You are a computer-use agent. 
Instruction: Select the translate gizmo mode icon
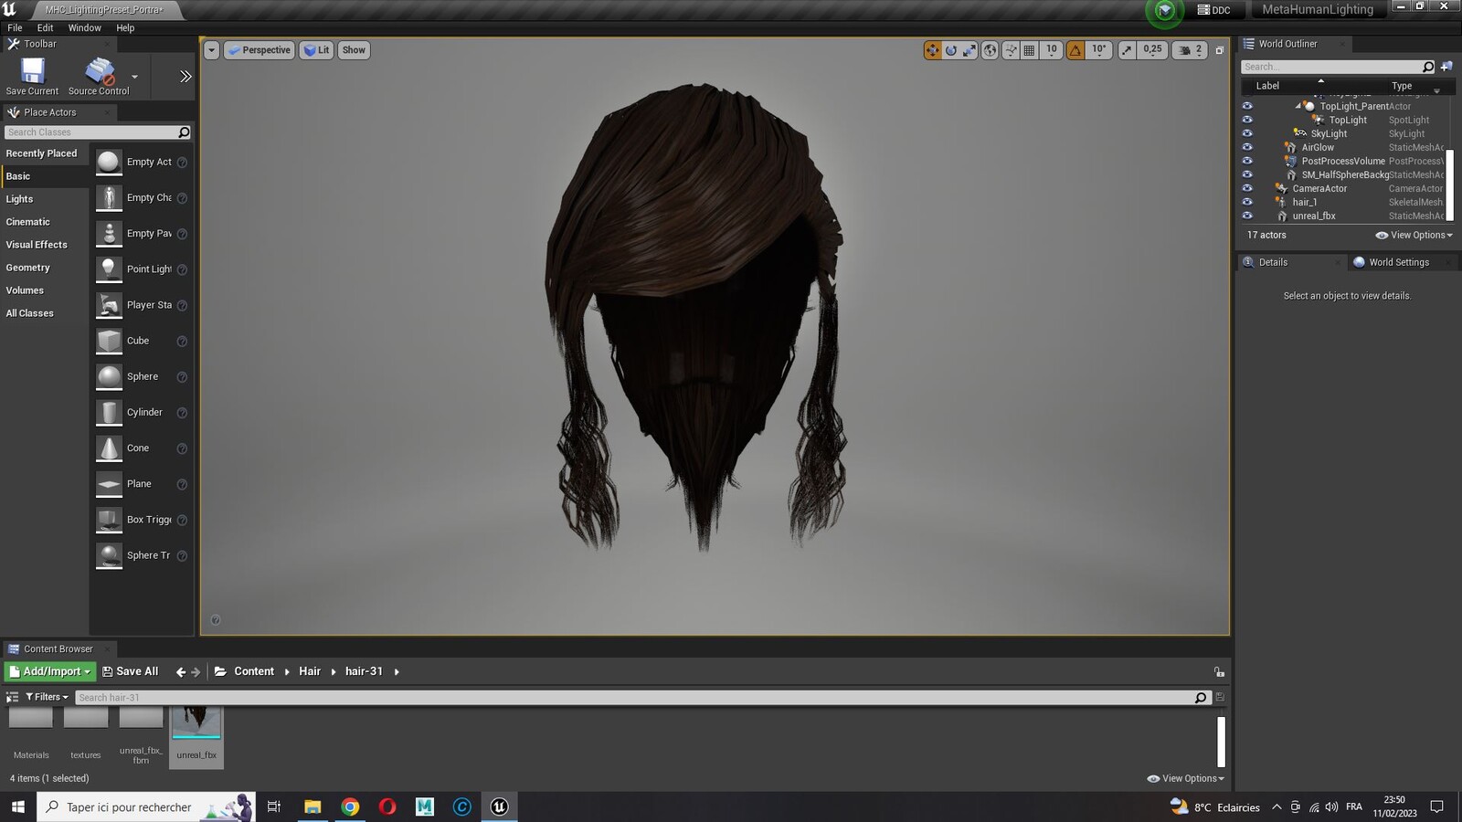932,50
